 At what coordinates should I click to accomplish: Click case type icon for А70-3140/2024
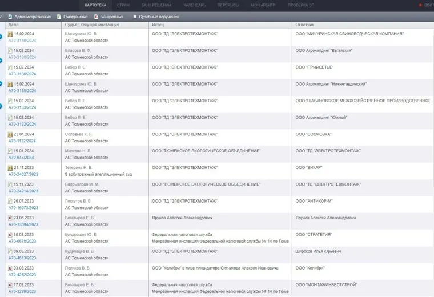pos(10,34)
